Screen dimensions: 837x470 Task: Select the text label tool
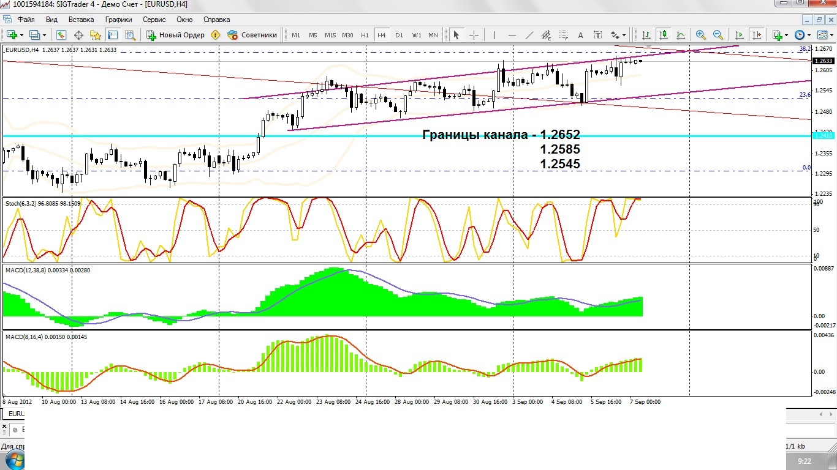(580, 35)
